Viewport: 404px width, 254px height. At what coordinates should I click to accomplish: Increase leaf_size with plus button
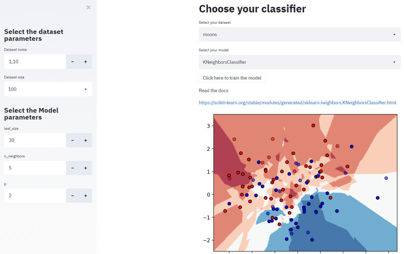[x=86, y=140]
